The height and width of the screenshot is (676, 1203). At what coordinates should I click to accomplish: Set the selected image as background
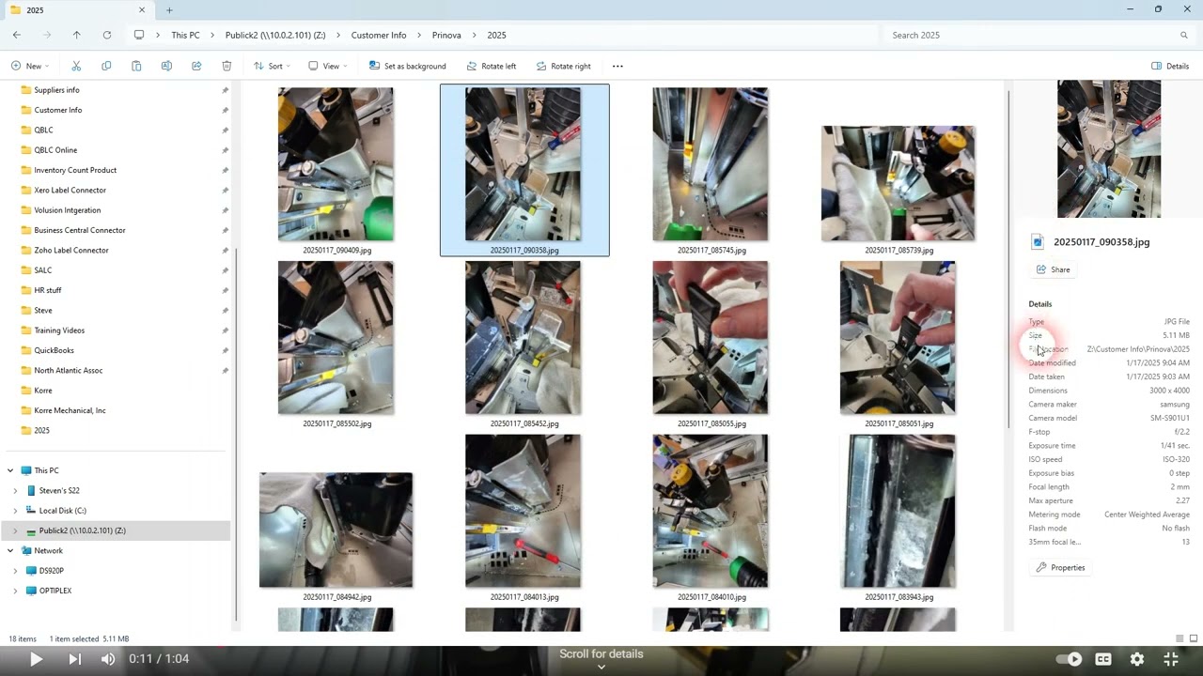point(407,66)
